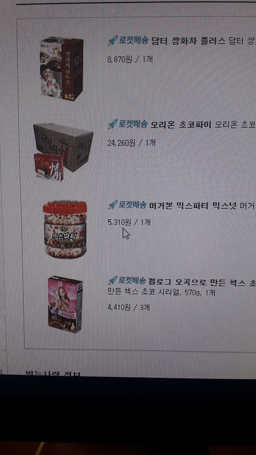The height and width of the screenshot is (455, 256).
Task: Open the 켈로그 첵스 cereal box thumbnail
Action: [65, 304]
